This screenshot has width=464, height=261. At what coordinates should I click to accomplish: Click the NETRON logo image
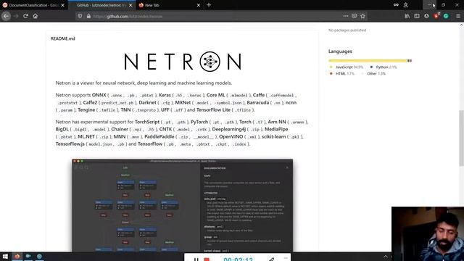click(x=183, y=62)
